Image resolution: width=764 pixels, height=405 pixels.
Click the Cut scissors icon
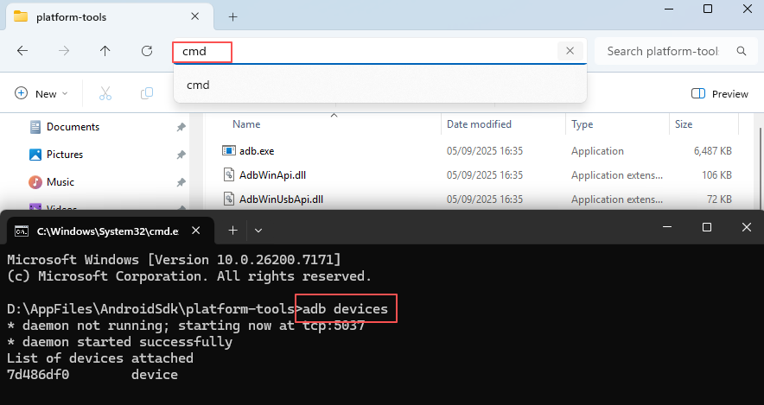point(105,93)
